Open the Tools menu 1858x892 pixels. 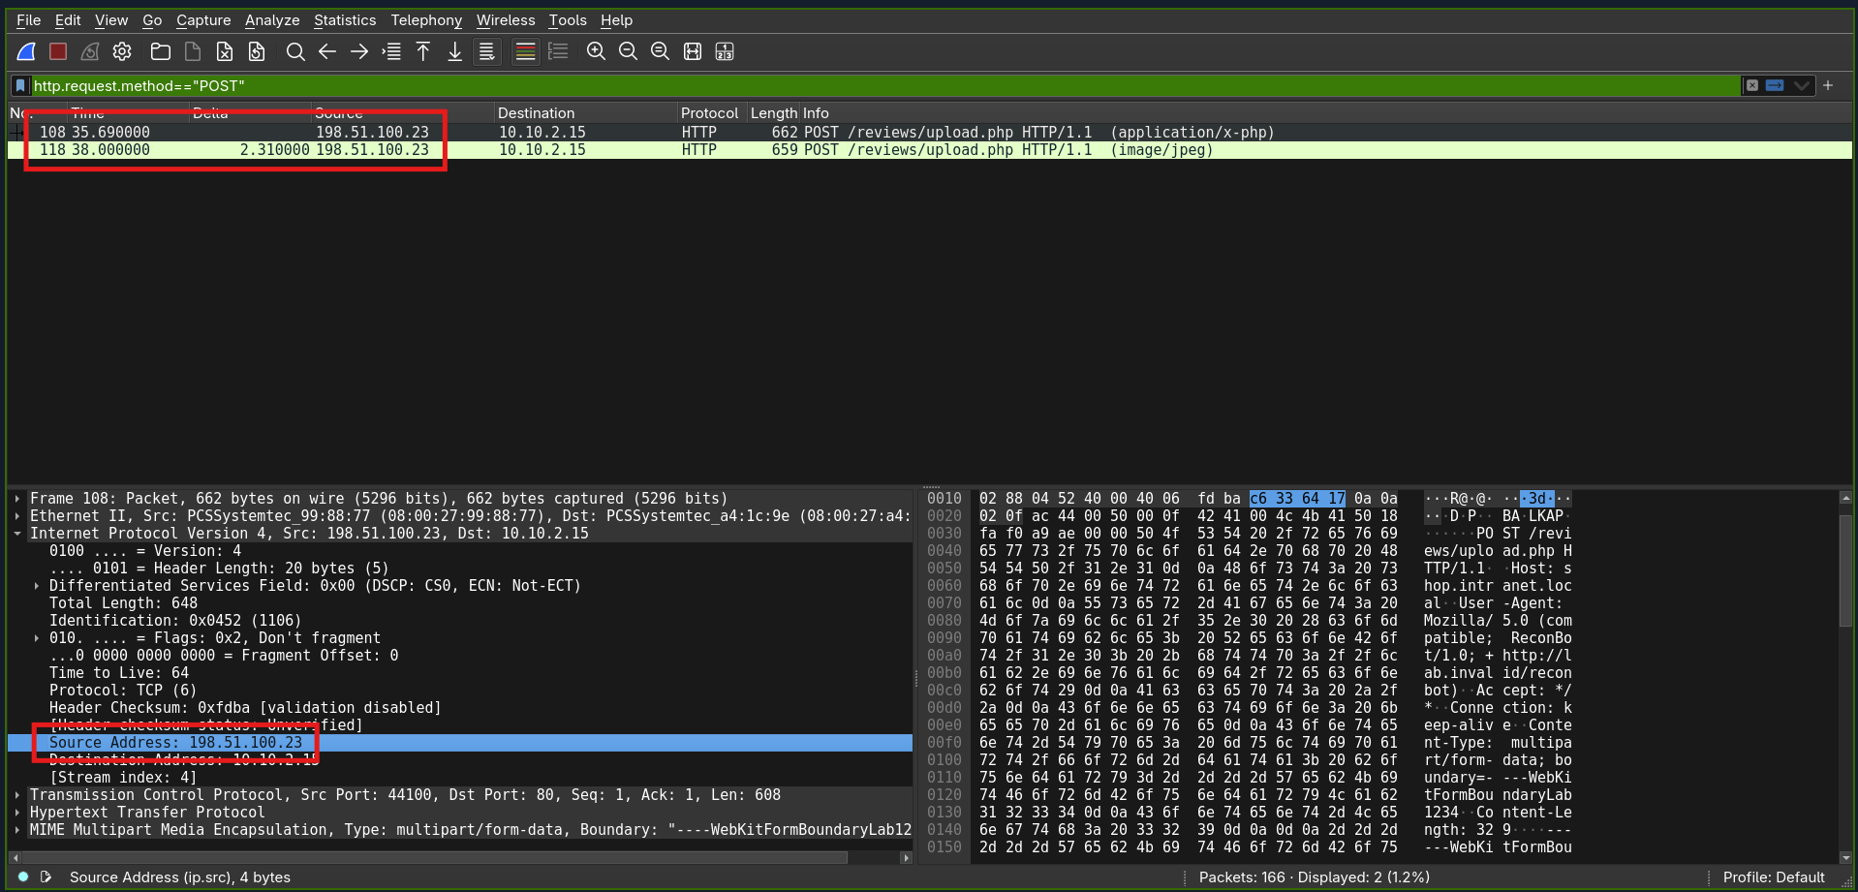[x=568, y=20]
